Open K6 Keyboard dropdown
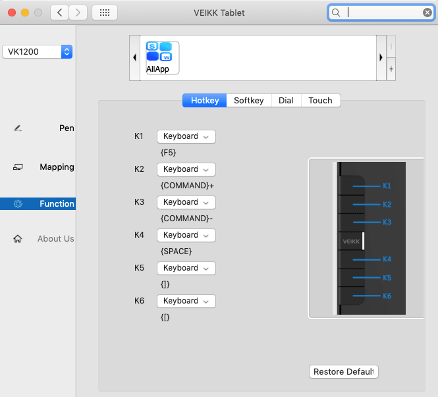 click(186, 302)
